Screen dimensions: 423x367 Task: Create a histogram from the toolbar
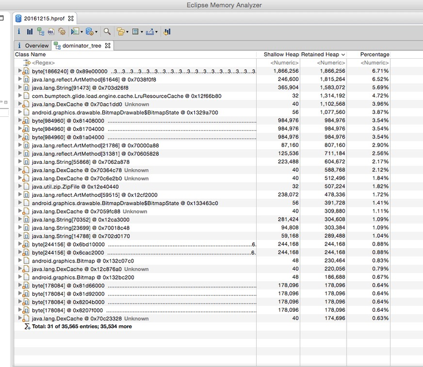click(30, 32)
